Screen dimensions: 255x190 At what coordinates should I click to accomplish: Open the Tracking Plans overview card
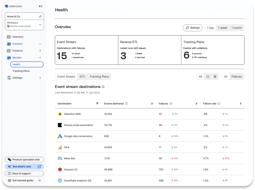point(213,50)
